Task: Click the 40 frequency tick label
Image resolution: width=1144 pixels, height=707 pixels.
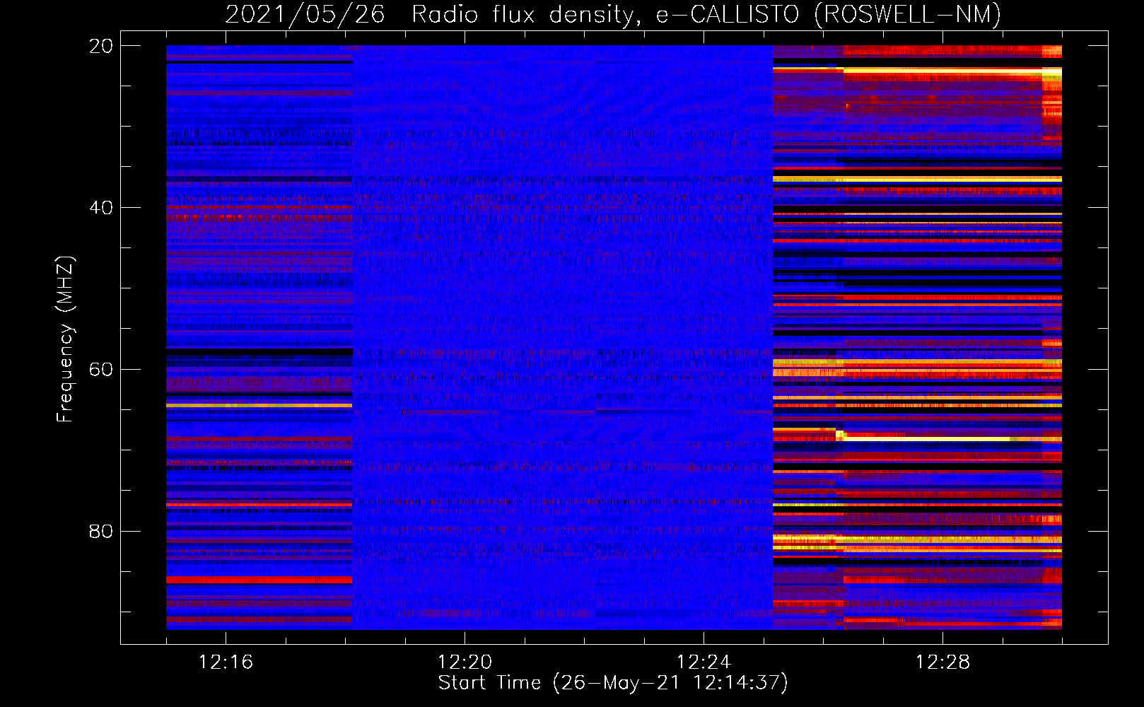Action: click(100, 208)
